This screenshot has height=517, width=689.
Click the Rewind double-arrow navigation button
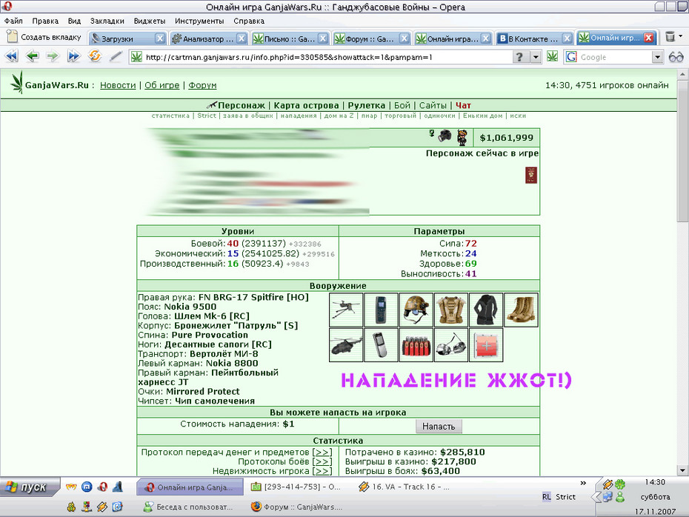click(12, 56)
